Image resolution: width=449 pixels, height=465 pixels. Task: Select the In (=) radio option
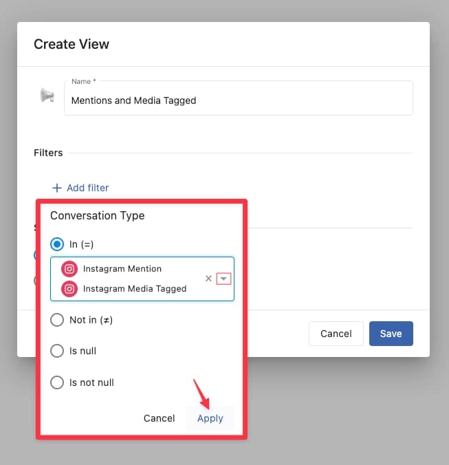tap(57, 244)
